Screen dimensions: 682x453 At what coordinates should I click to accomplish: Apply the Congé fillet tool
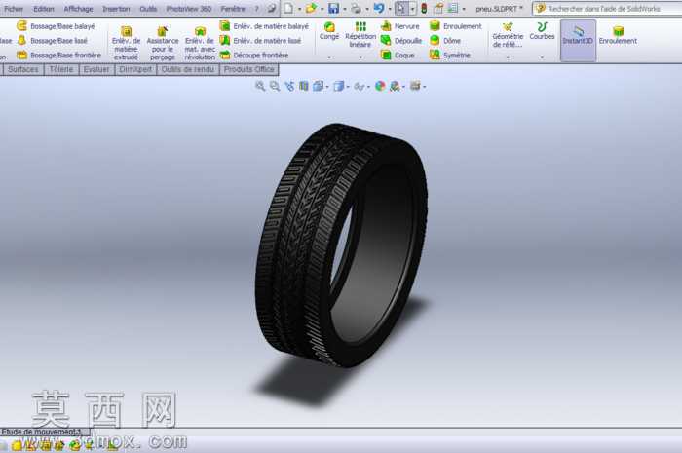click(x=329, y=31)
